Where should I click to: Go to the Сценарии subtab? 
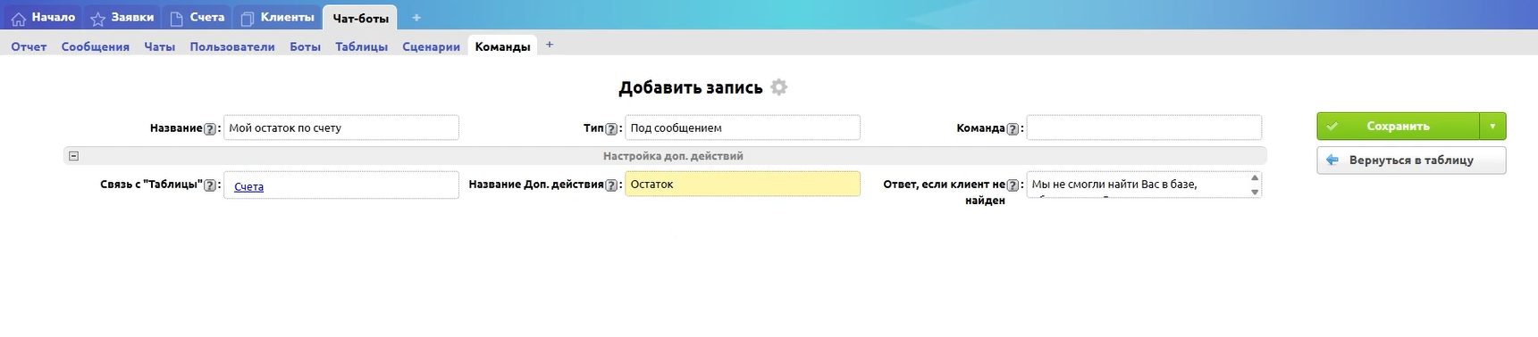click(431, 46)
